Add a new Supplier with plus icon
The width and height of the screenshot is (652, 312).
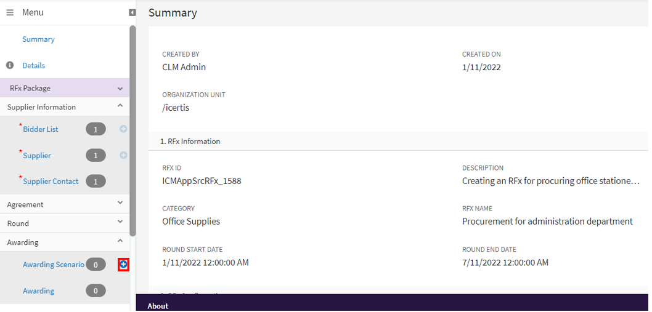[123, 155]
